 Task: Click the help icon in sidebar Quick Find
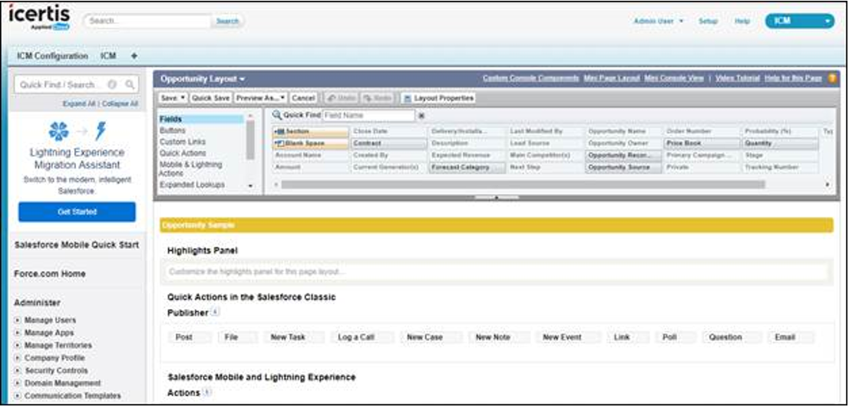pyautogui.click(x=112, y=84)
